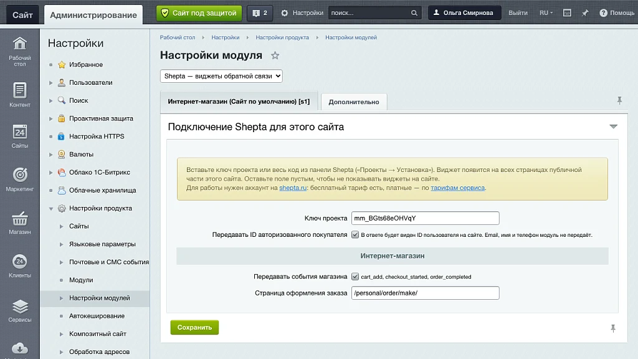Open Настройки in top panel
Screen dimensions: 638x359
[x=302, y=13]
